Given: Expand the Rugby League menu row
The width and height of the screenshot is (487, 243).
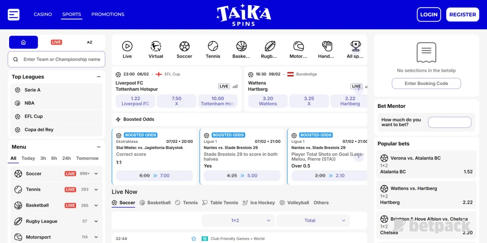Looking at the screenshot, I should pyautogui.click(x=96, y=221).
